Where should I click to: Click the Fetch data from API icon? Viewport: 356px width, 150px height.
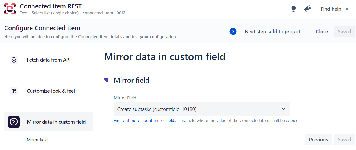[x=14, y=60]
